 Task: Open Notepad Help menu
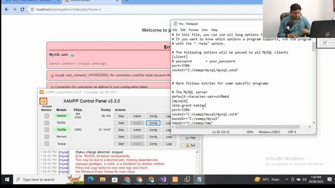pos(214,30)
